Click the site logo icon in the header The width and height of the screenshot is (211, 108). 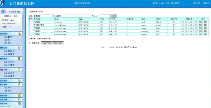click(2, 3)
